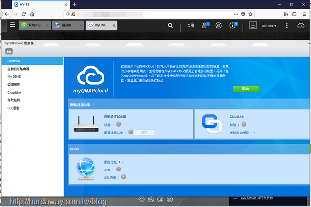This screenshot has height=207, width=311.
Task: Open external devices icon
Action: coord(218,25)
